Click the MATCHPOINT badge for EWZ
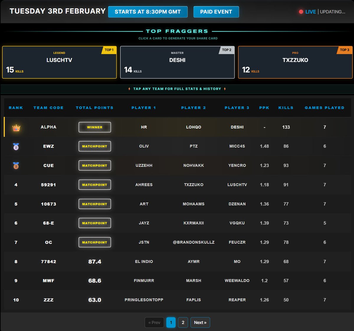Viewport: 354px width, 331px height. 95,146
